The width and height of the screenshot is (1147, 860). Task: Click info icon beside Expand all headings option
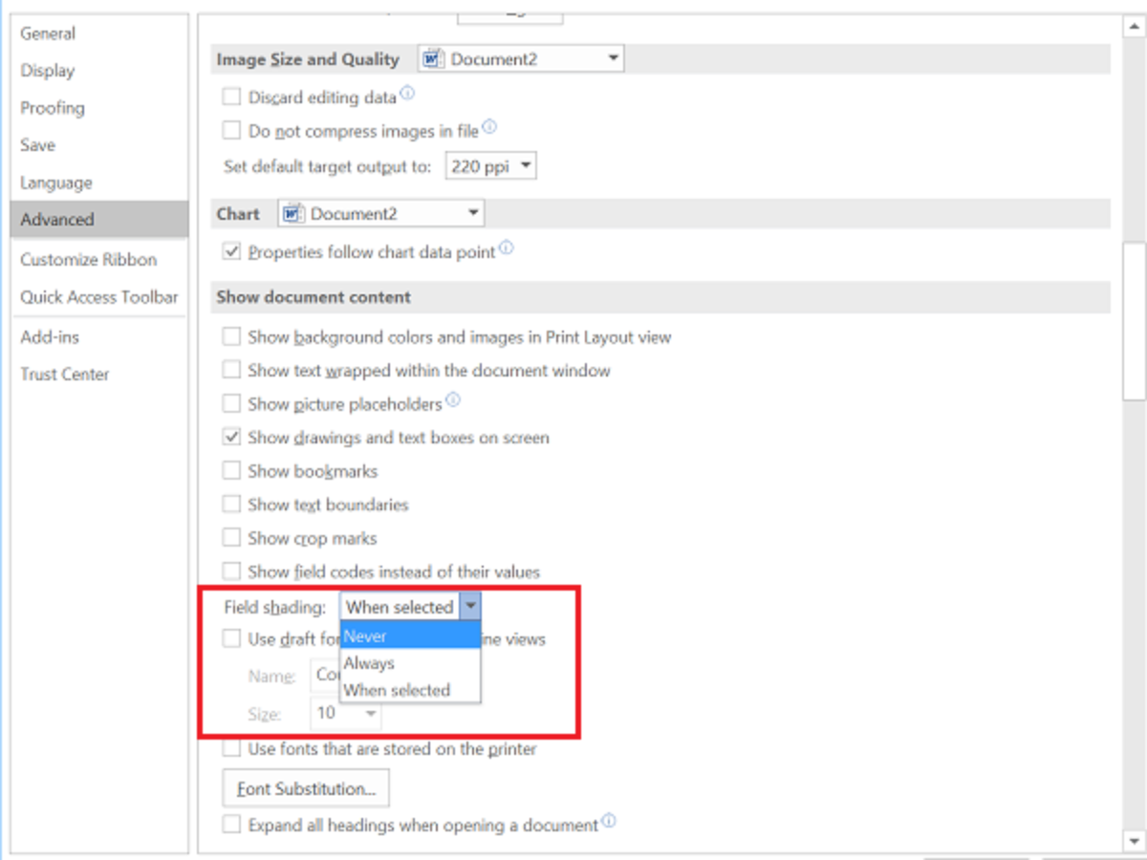pos(609,821)
